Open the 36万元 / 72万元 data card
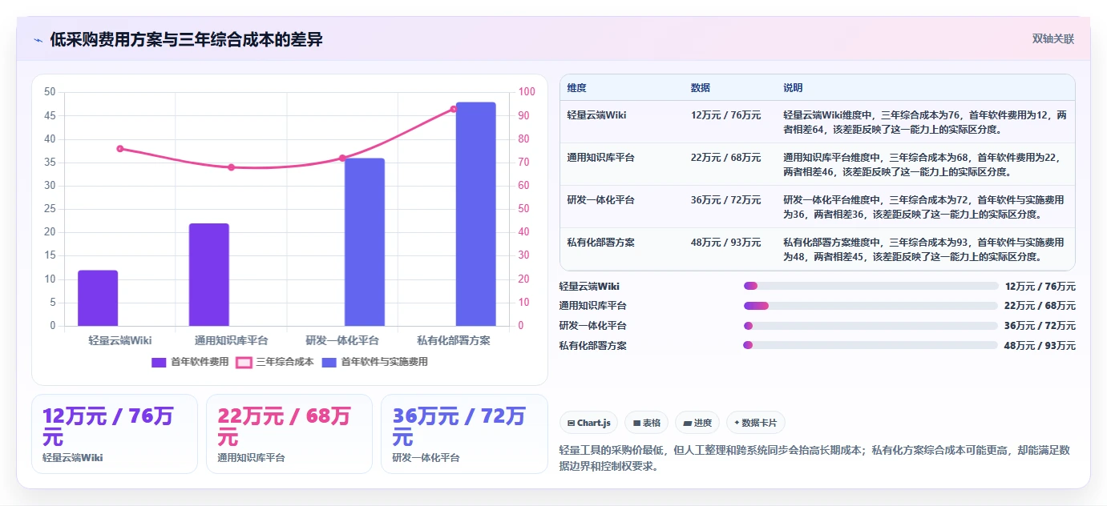 (x=464, y=434)
